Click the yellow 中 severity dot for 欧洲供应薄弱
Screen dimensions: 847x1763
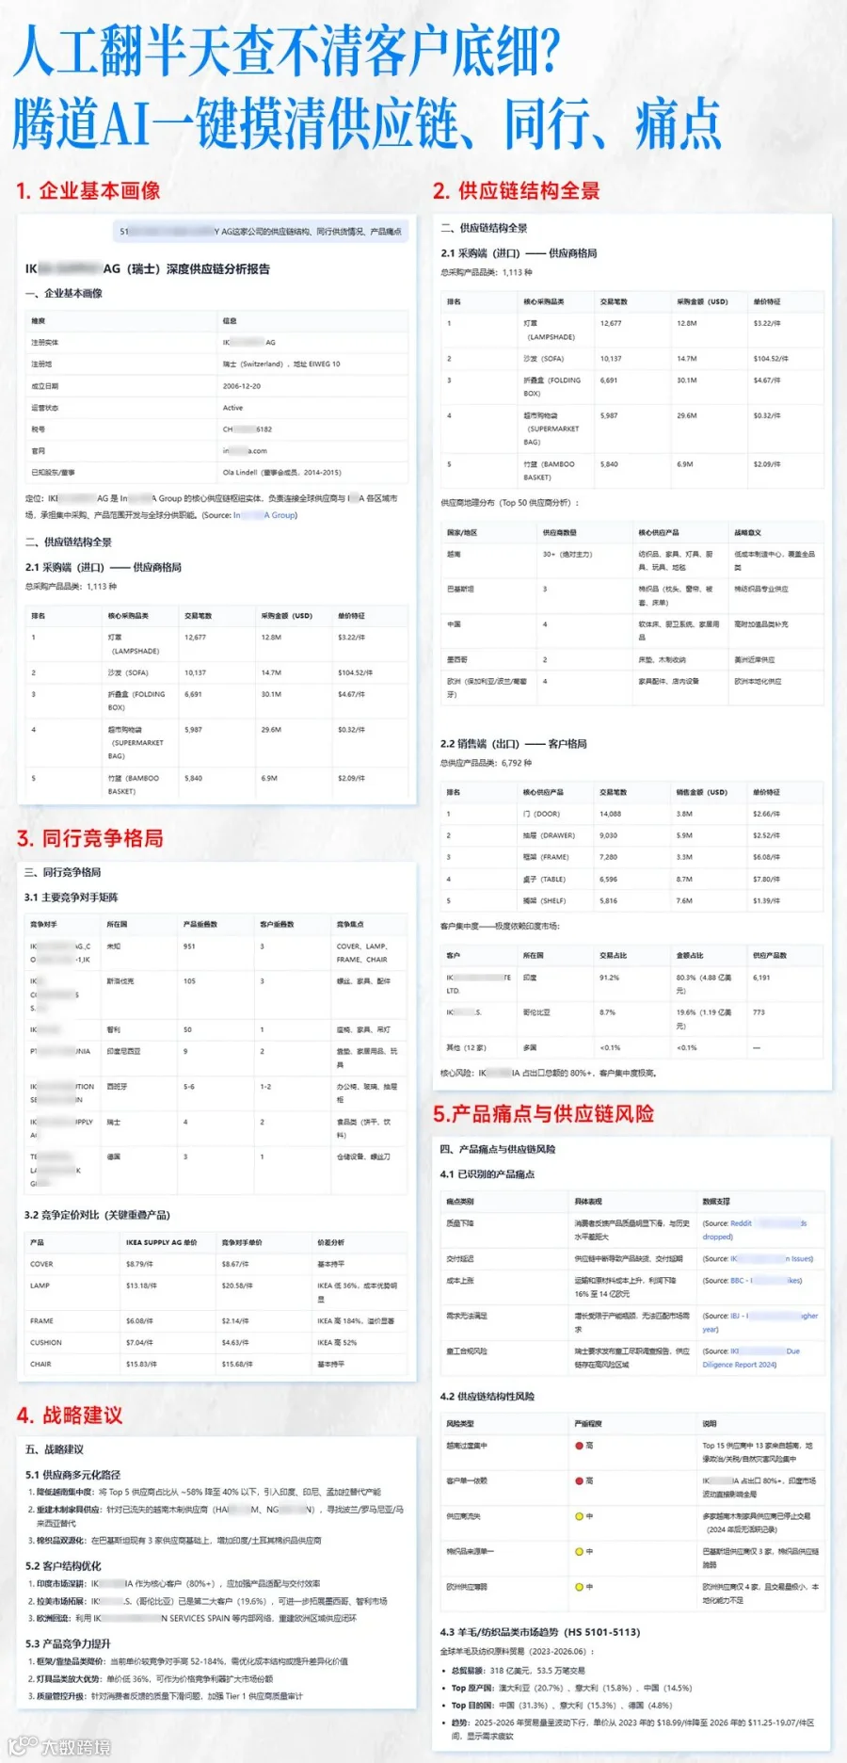[579, 1587]
